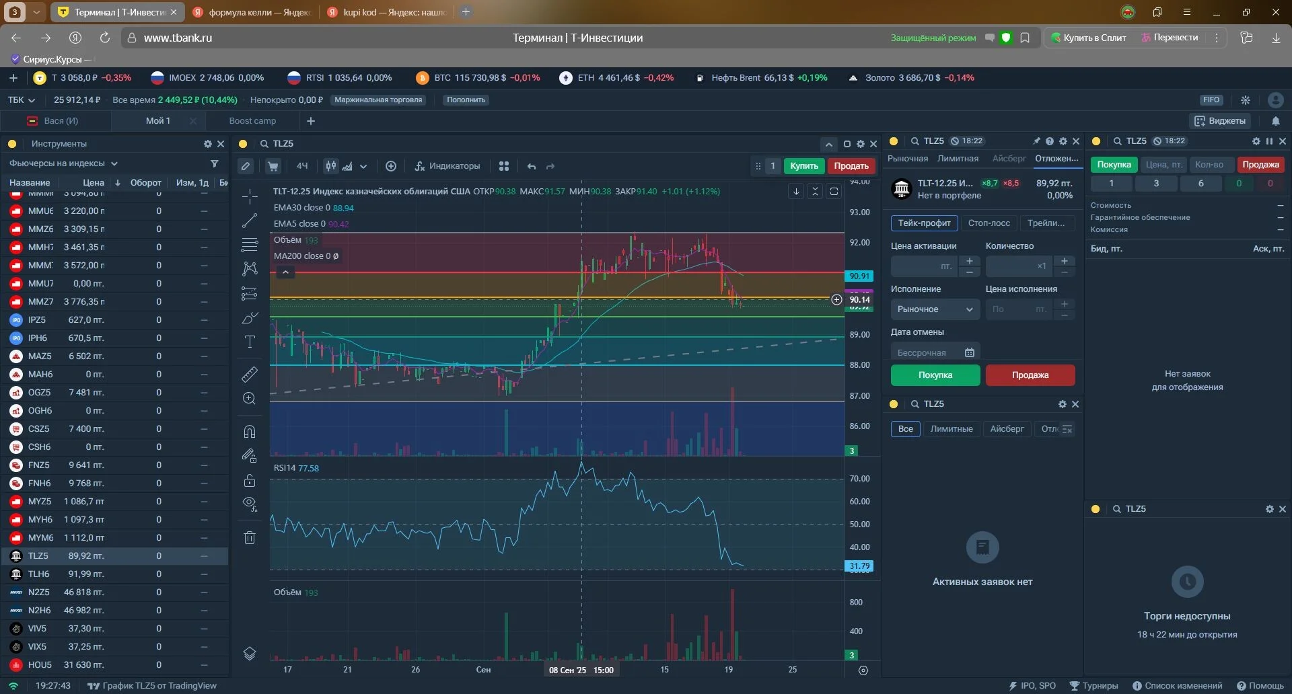Select the Айсберг order tab

(1009, 159)
